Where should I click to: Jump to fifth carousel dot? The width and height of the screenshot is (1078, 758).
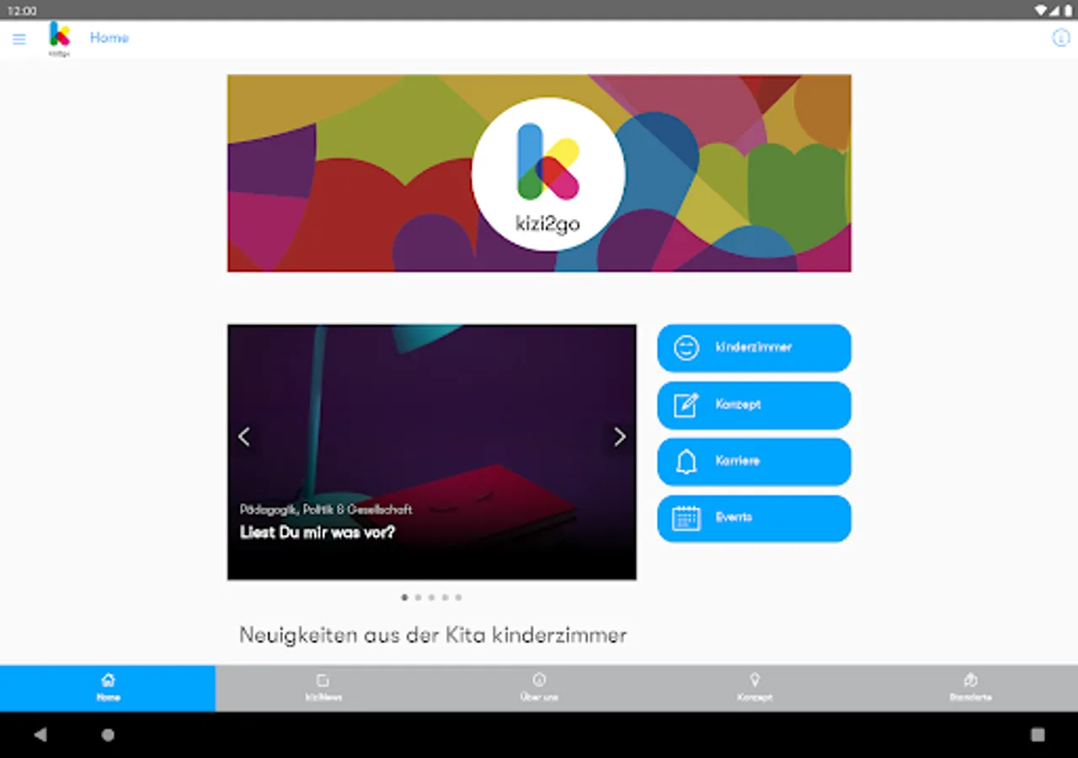point(458,597)
